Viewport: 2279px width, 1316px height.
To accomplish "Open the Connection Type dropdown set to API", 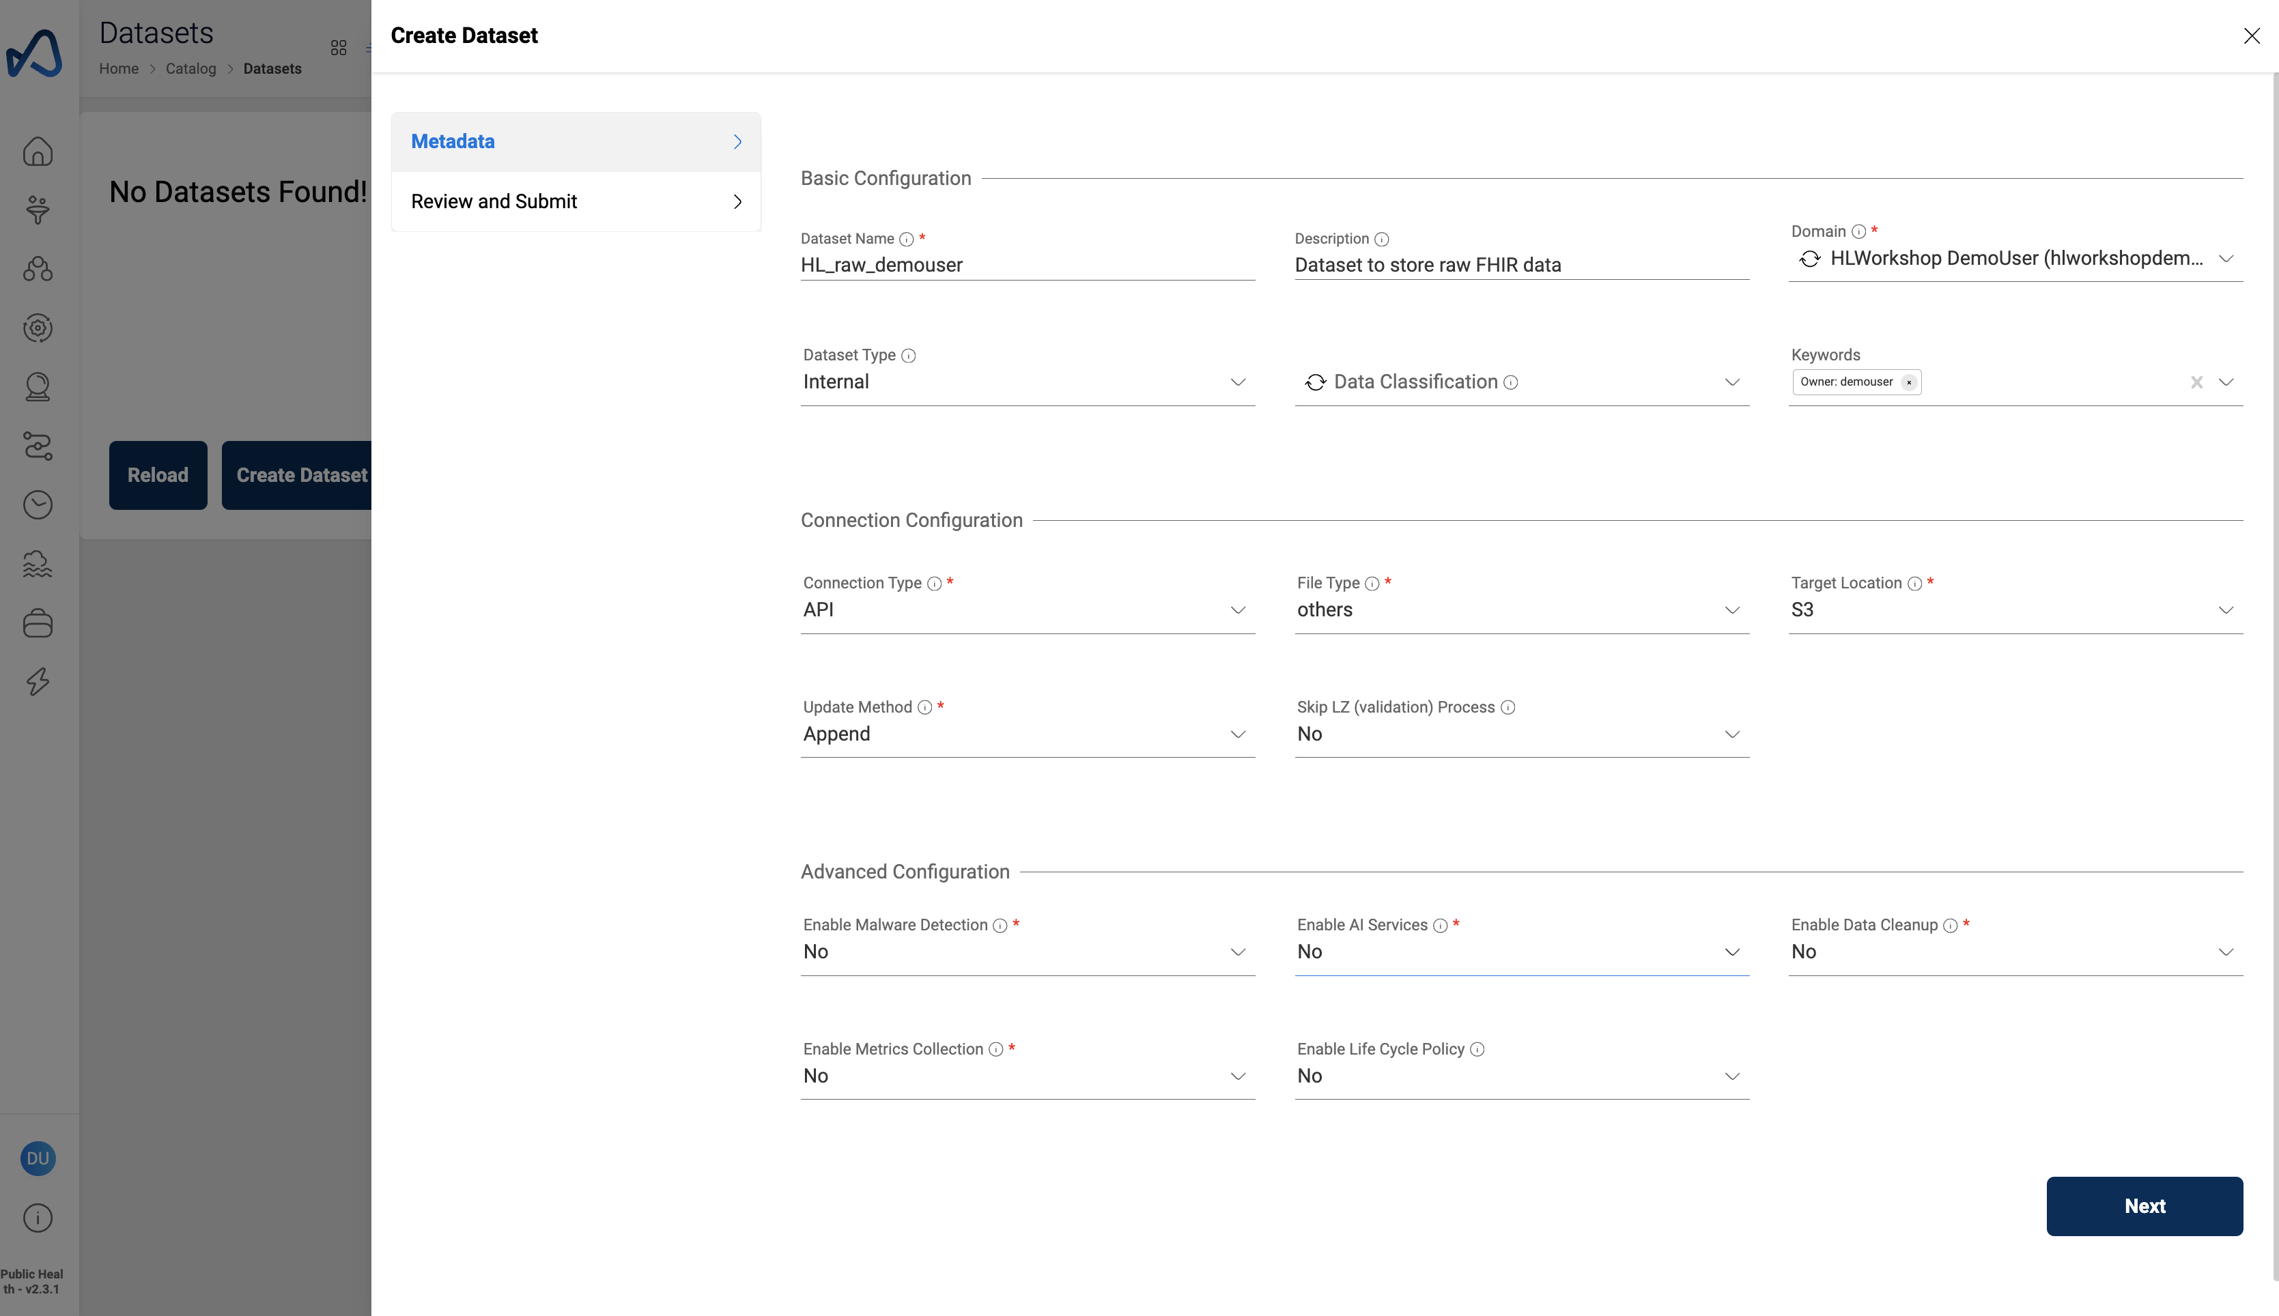I will click(x=1028, y=610).
